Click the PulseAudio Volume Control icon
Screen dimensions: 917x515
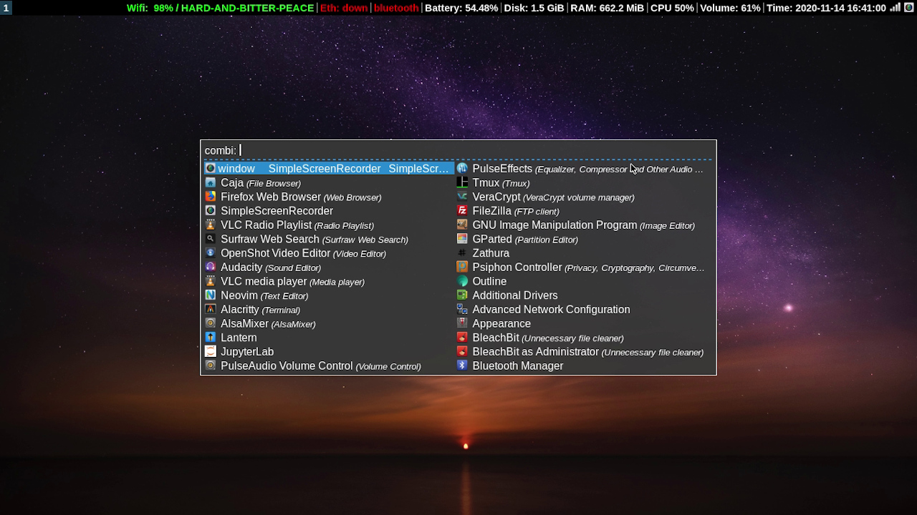(210, 366)
